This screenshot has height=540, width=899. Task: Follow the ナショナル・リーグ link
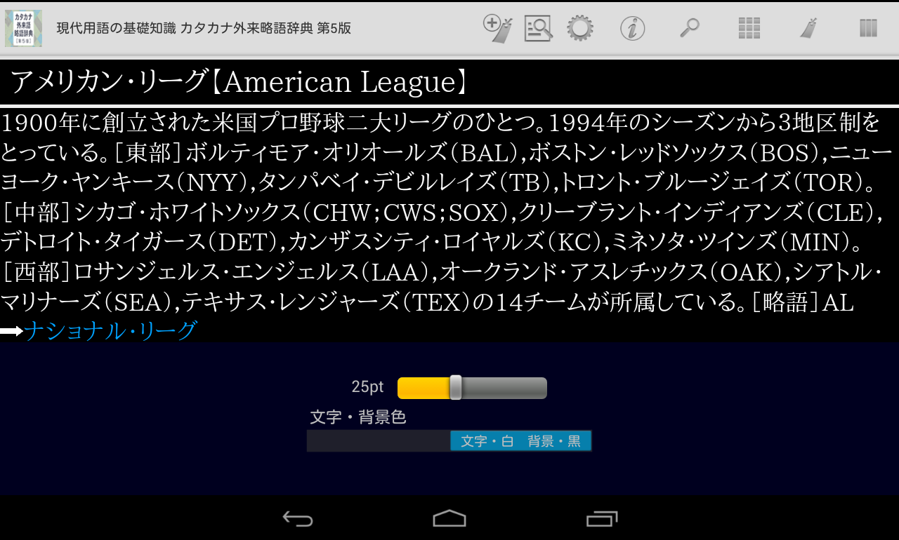[x=110, y=330]
